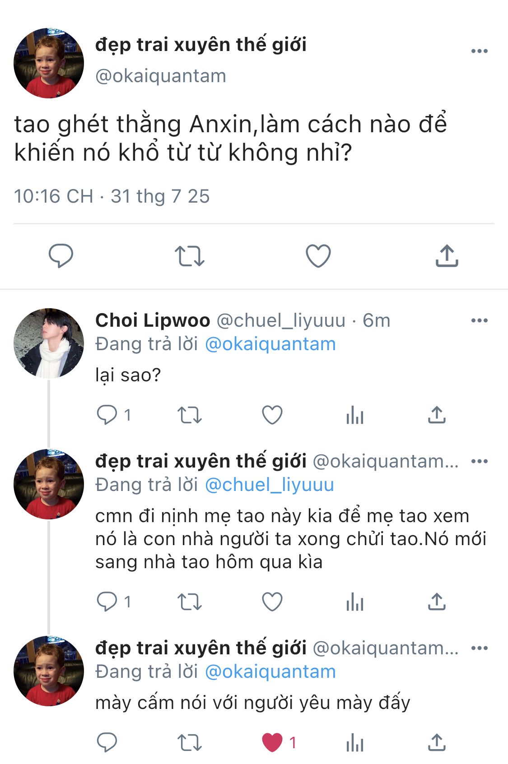The width and height of the screenshot is (508, 764).
Task: Open Choi Lipwoo's profile picture
Action: [49, 343]
